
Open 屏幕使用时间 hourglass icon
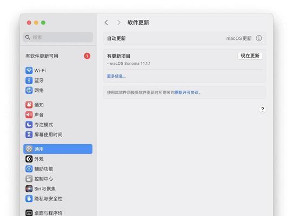pyautogui.click(x=29, y=134)
